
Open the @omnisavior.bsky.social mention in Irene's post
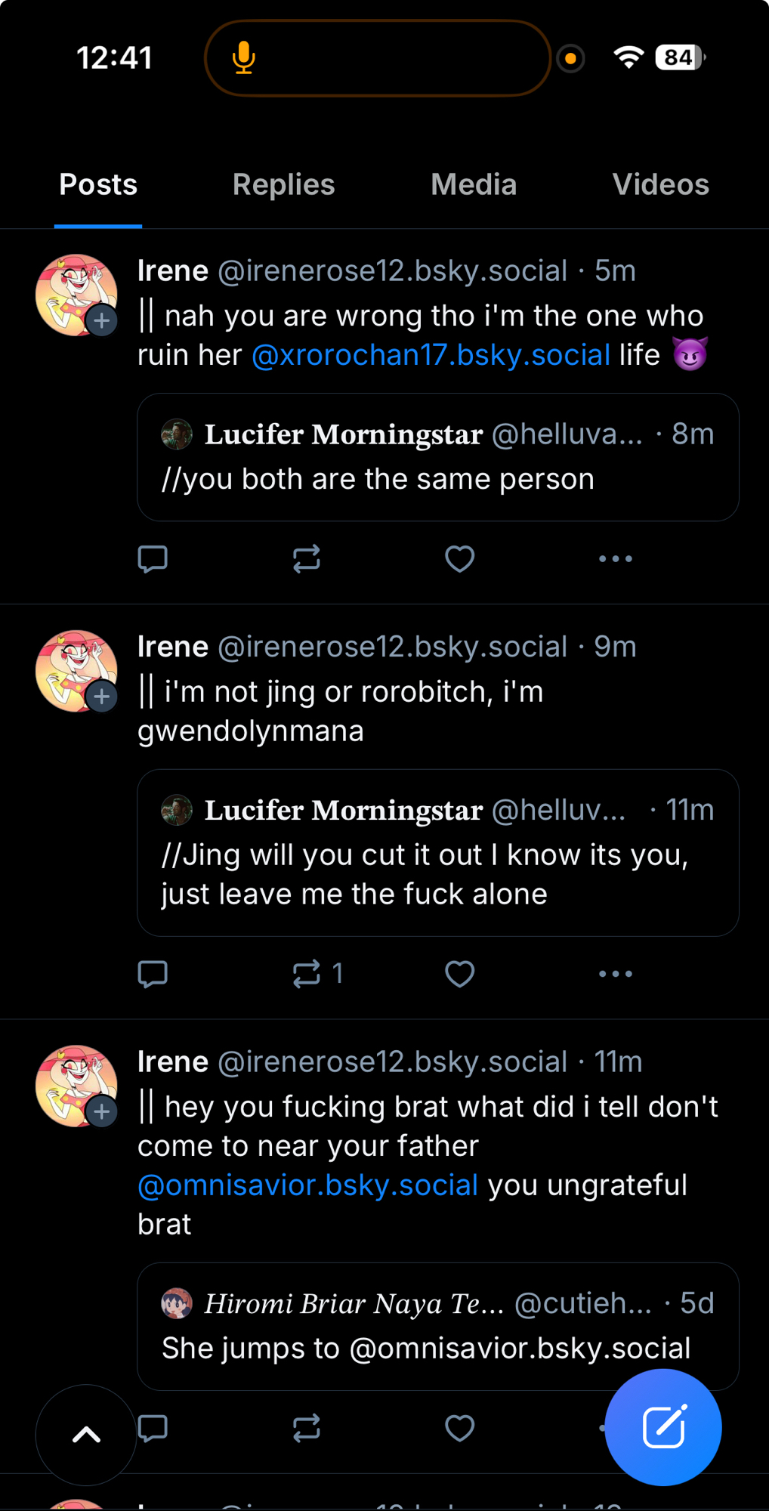[x=307, y=1185]
